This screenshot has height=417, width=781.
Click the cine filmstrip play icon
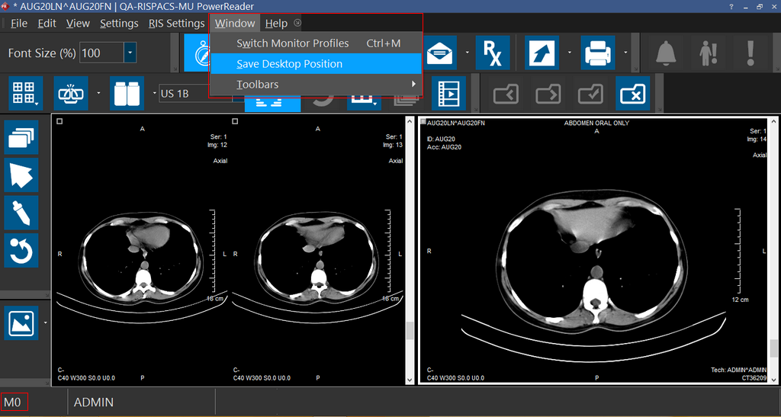pyautogui.click(x=448, y=94)
